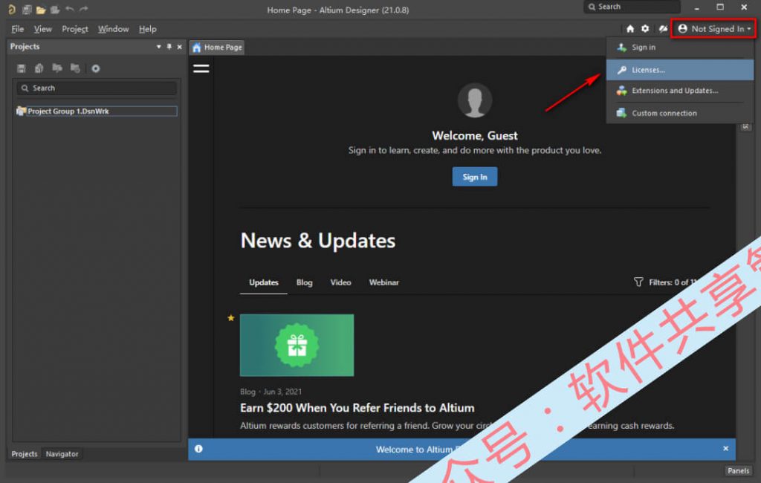Select Licenses... in the account menu
This screenshot has width=761, height=483.
point(680,70)
